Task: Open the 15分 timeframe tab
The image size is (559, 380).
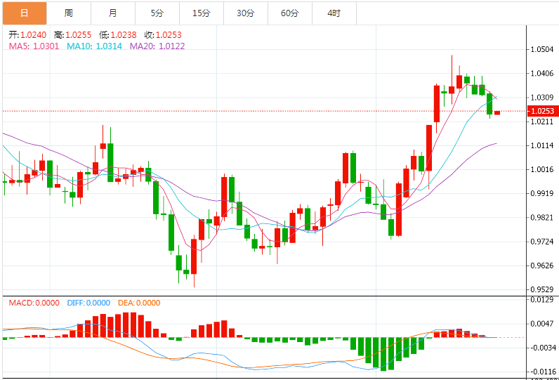Action: pyautogui.click(x=202, y=13)
